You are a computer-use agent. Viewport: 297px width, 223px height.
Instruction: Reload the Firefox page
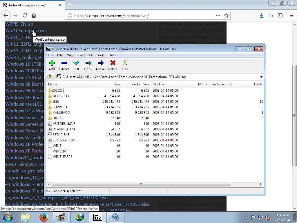pyautogui.click(x=25, y=16)
